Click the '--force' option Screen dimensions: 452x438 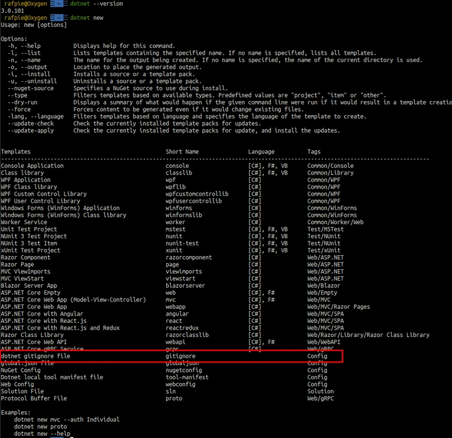19,109
